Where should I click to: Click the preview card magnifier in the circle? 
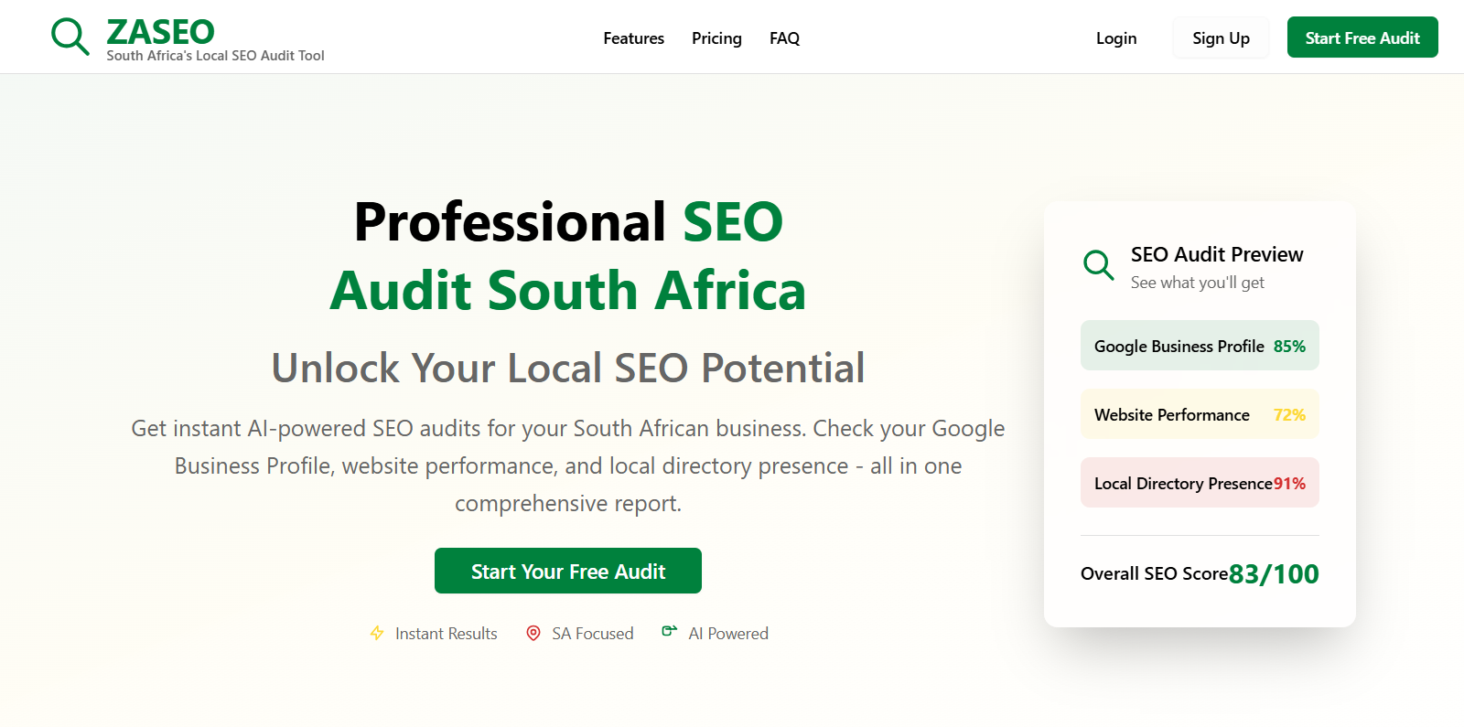[x=1098, y=265]
